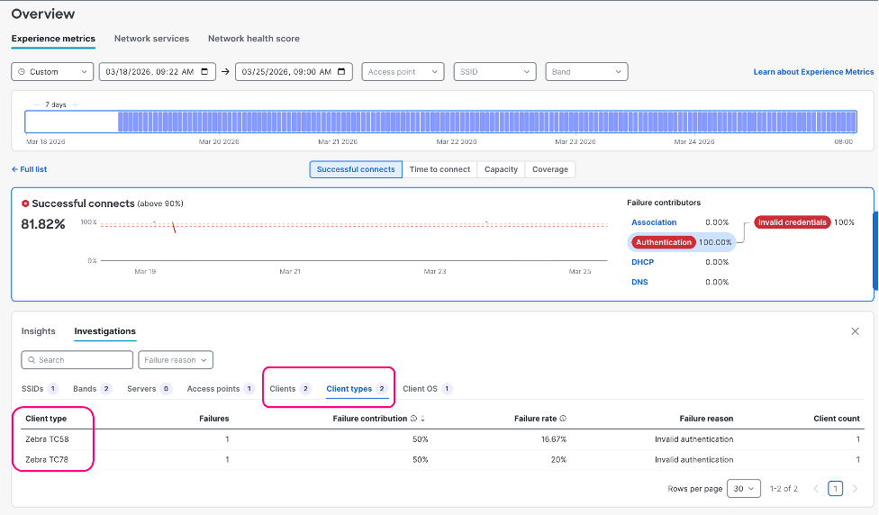Zoom in the 7 days timeline range
Screen dimensions: 879x515
click(76, 105)
